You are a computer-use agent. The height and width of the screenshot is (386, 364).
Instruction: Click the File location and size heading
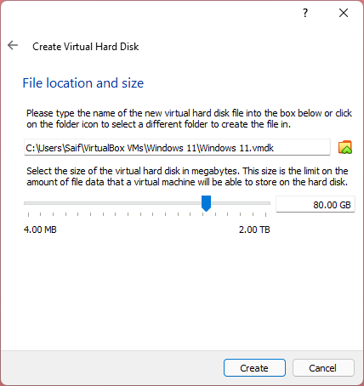[83, 83]
